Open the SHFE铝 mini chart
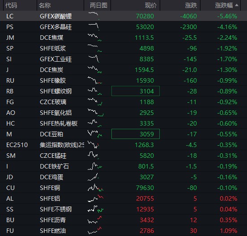247x236 pixels. click(x=95, y=198)
